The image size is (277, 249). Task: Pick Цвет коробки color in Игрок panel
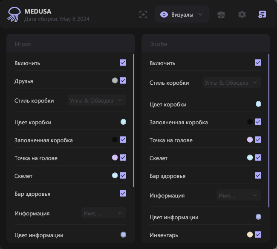[123, 122]
